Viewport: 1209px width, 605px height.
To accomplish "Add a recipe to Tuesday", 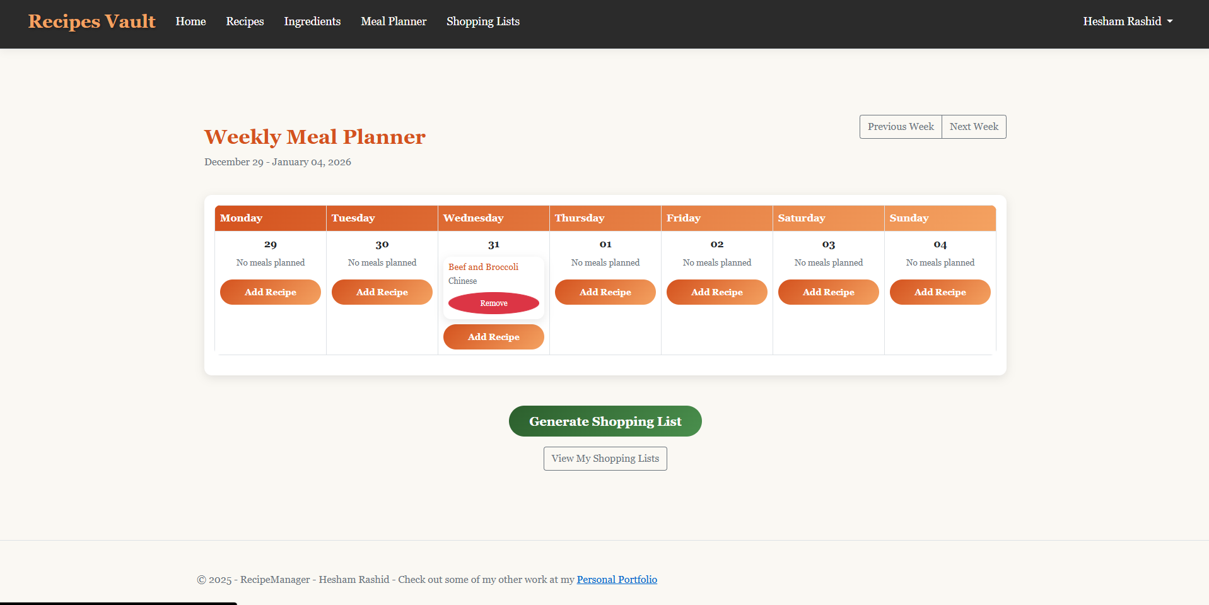I will click(382, 291).
